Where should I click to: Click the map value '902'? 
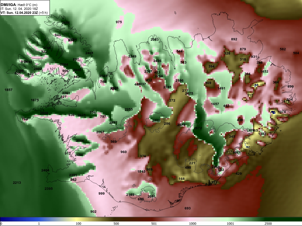click(93, 212)
